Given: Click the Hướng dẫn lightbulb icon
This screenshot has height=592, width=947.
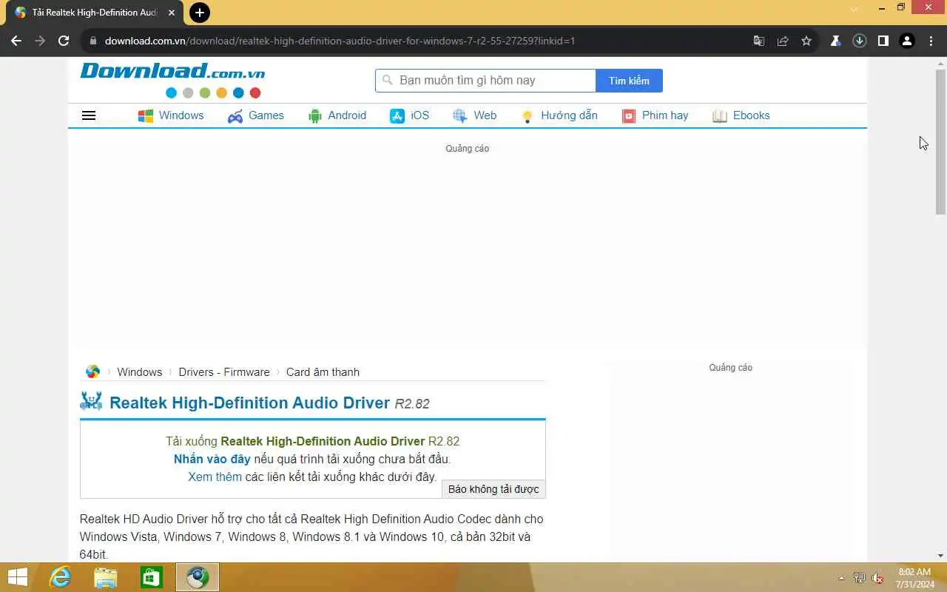Looking at the screenshot, I should pyautogui.click(x=527, y=116).
